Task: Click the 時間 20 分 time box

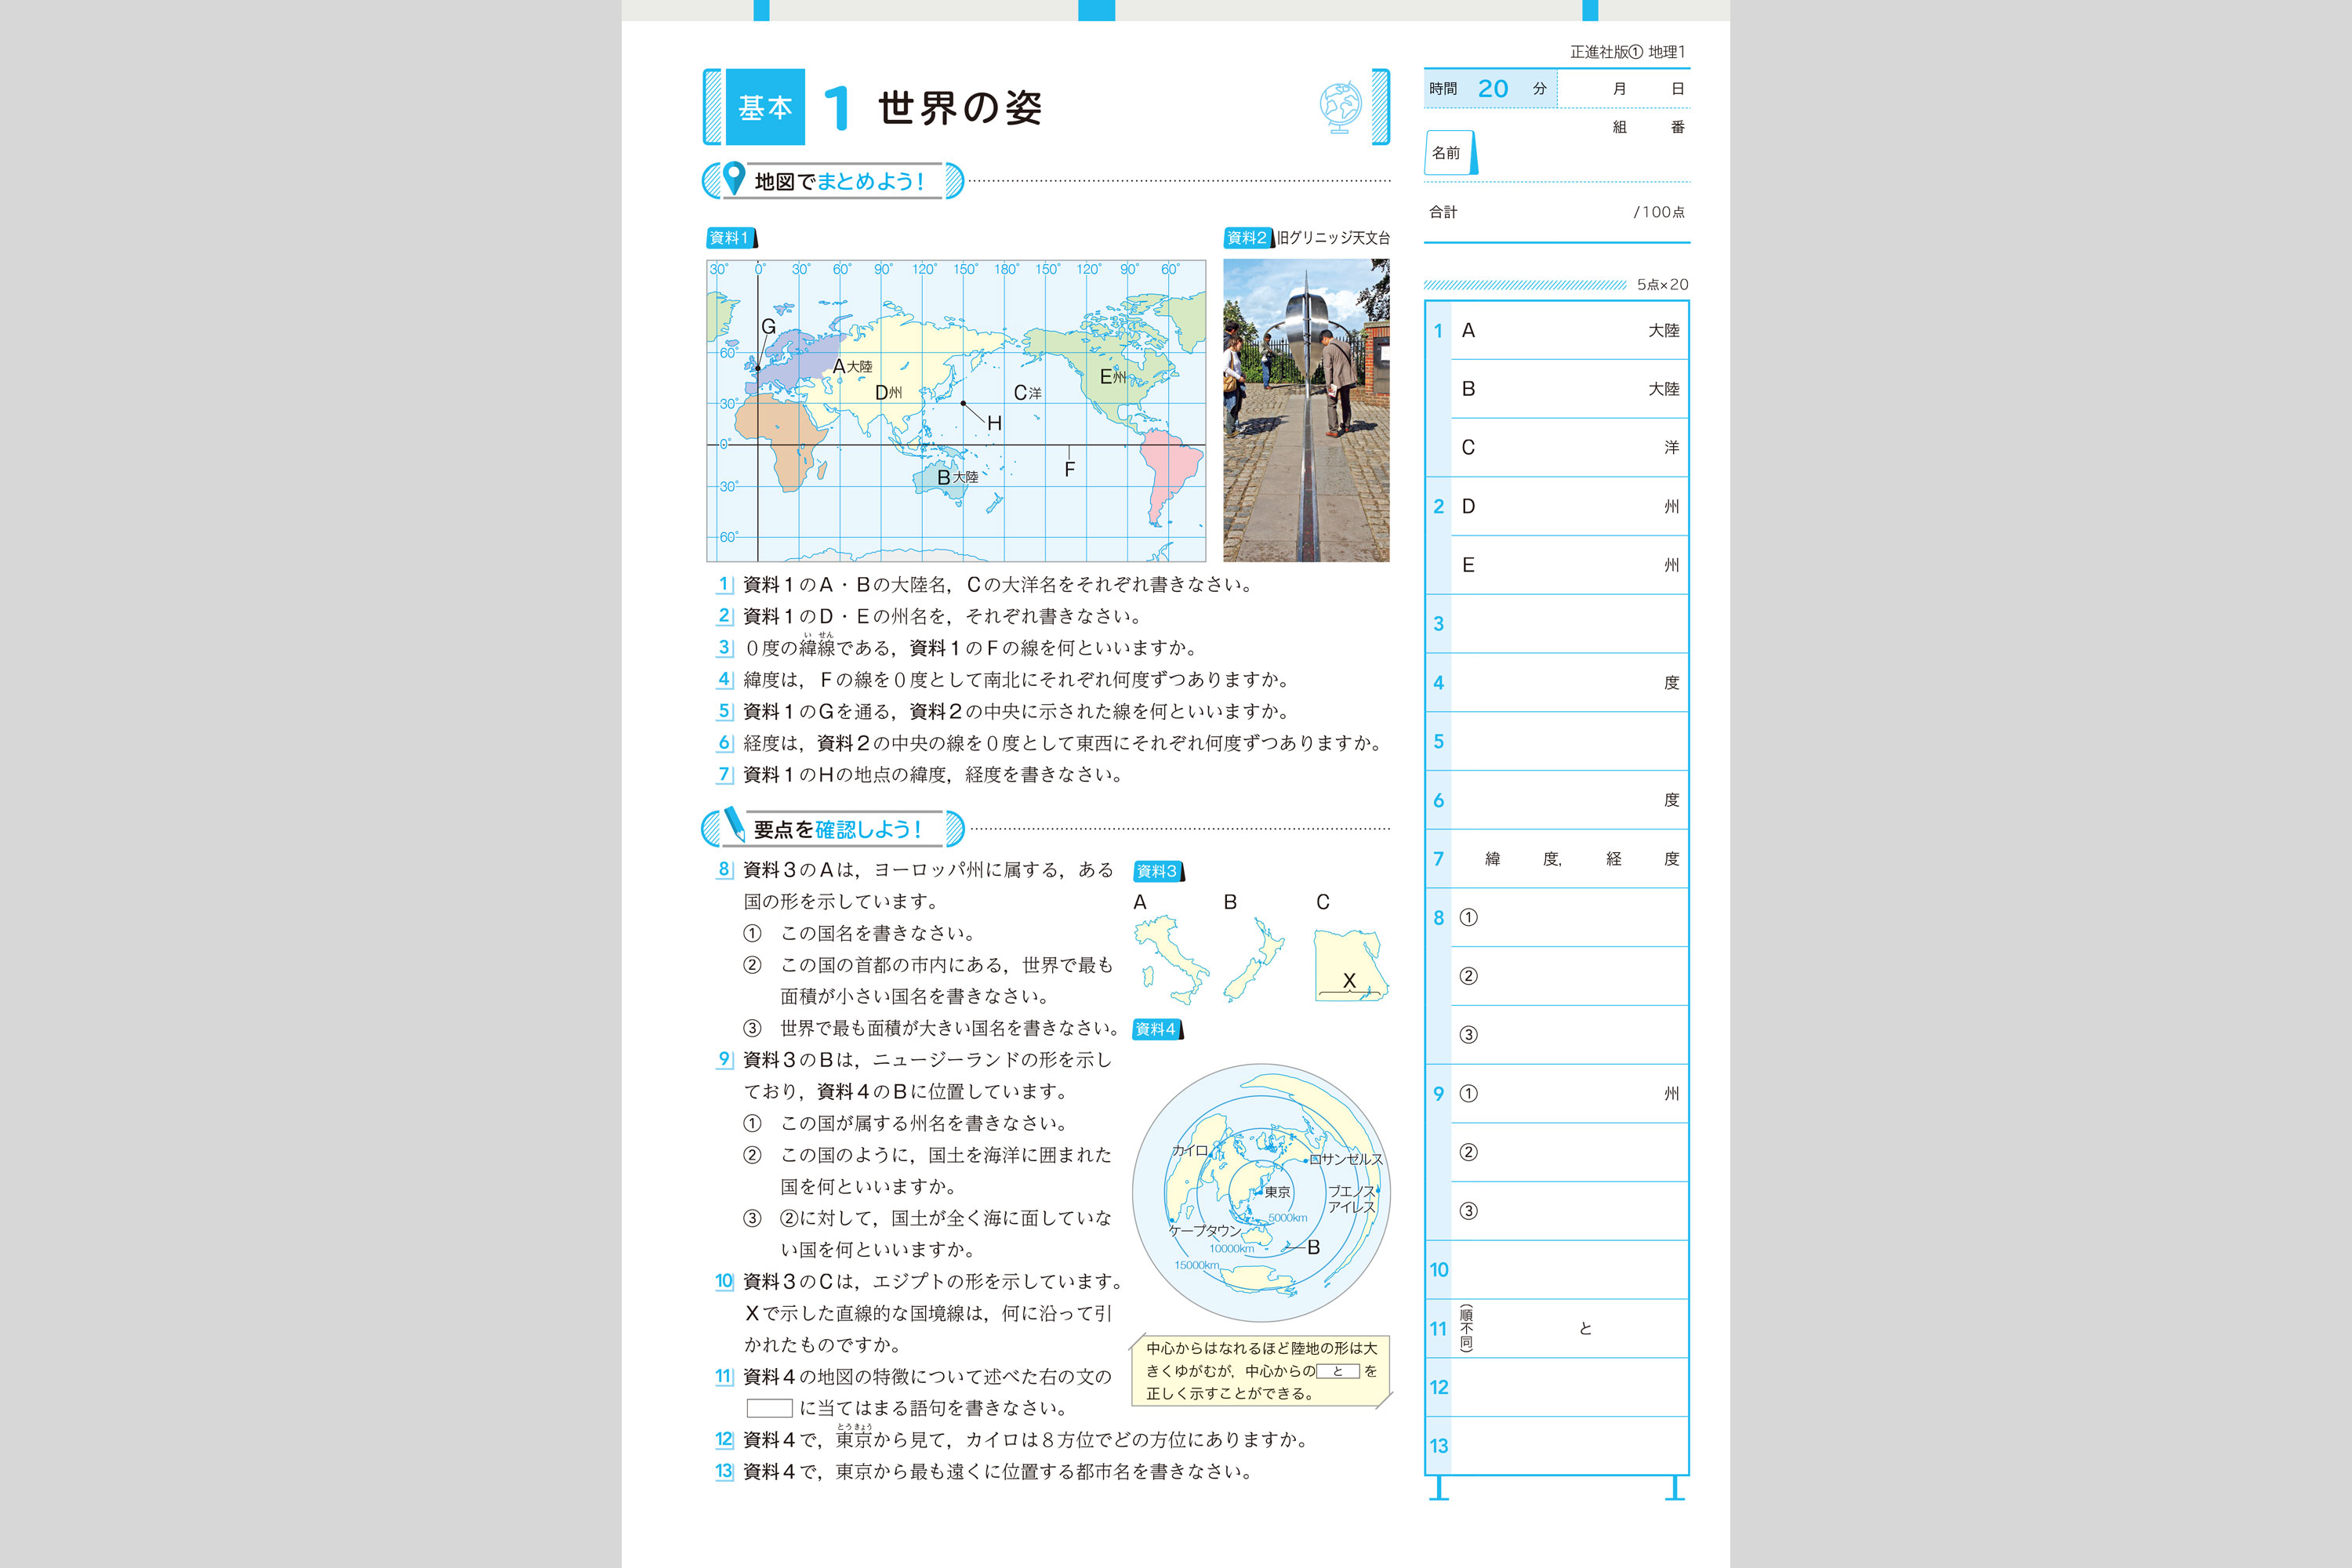Action: [1490, 89]
